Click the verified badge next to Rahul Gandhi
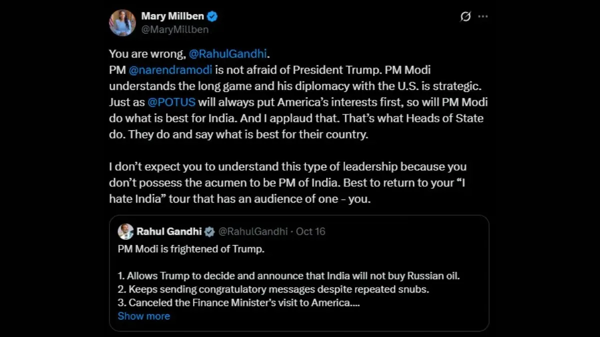 210,232
